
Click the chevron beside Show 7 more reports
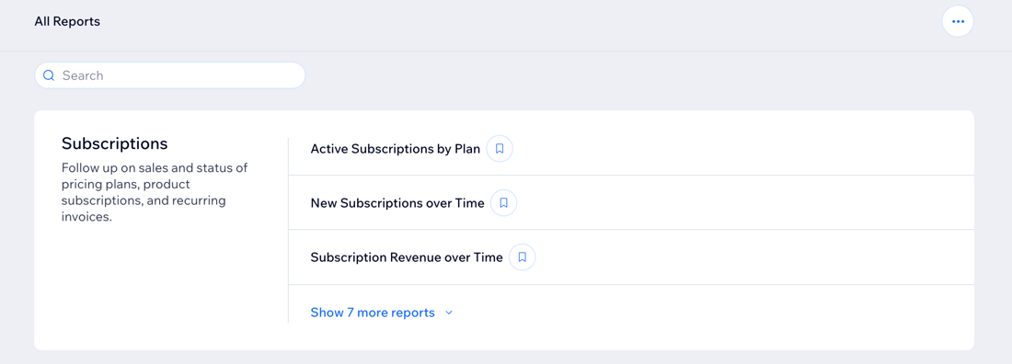click(449, 313)
